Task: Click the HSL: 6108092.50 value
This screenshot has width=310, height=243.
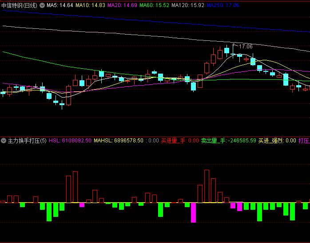Action: (70, 141)
